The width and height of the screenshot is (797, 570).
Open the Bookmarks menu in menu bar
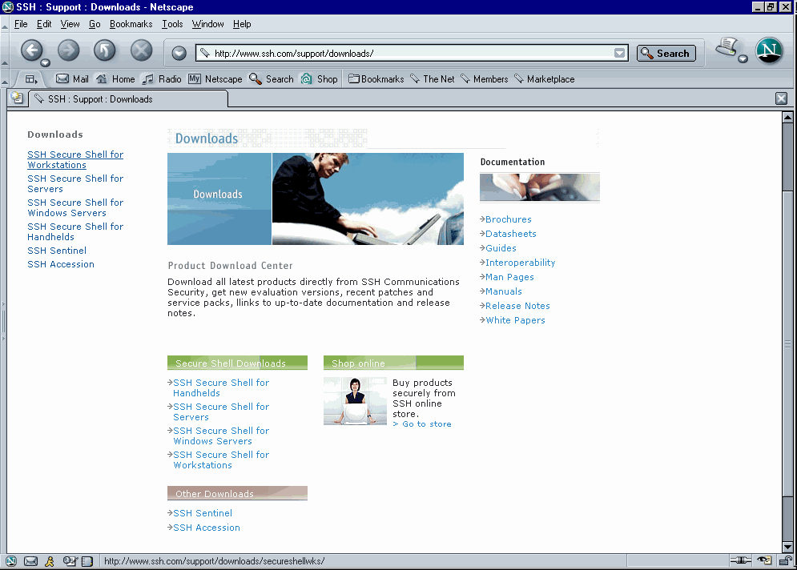[x=131, y=24]
